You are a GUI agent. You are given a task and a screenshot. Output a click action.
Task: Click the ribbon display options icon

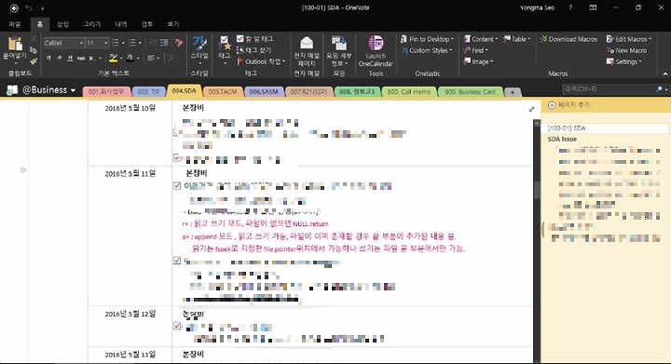593,7
